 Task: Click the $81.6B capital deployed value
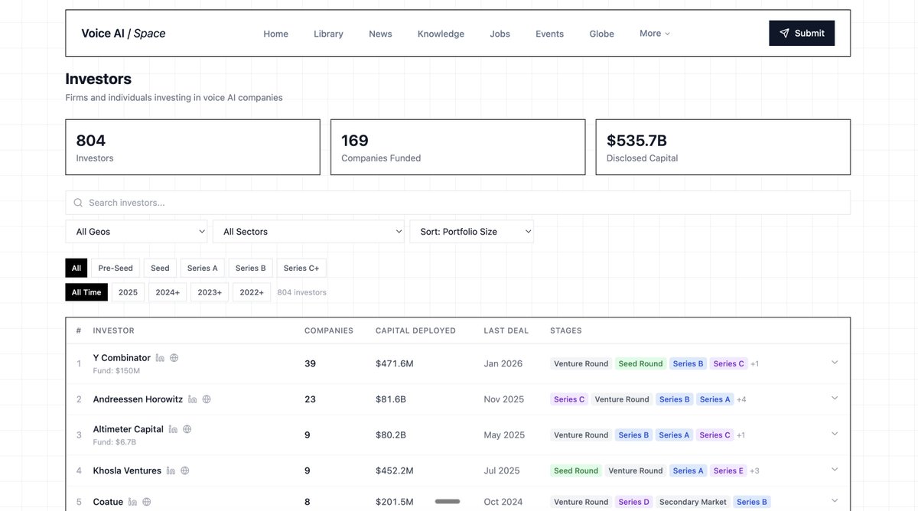391,399
